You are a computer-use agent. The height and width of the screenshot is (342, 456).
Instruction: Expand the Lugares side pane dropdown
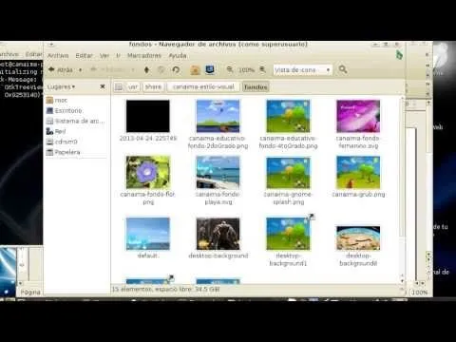click(61, 86)
